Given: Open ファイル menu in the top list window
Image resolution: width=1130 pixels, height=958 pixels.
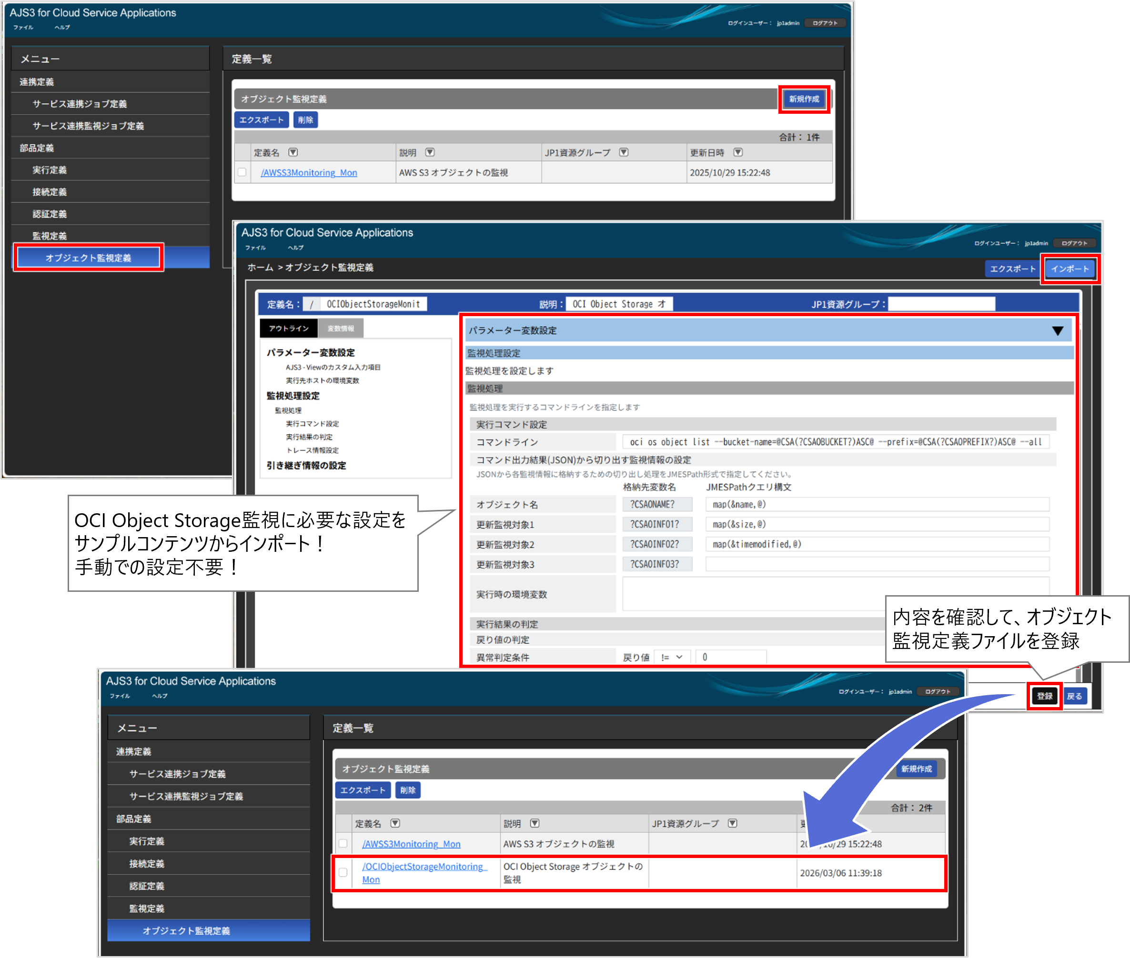Looking at the screenshot, I should click(23, 27).
